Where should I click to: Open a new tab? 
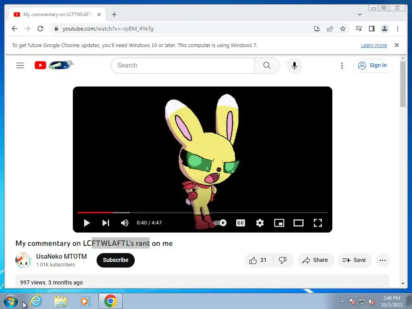tap(114, 14)
